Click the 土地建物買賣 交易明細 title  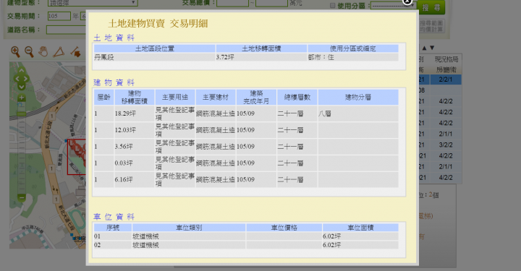point(158,24)
